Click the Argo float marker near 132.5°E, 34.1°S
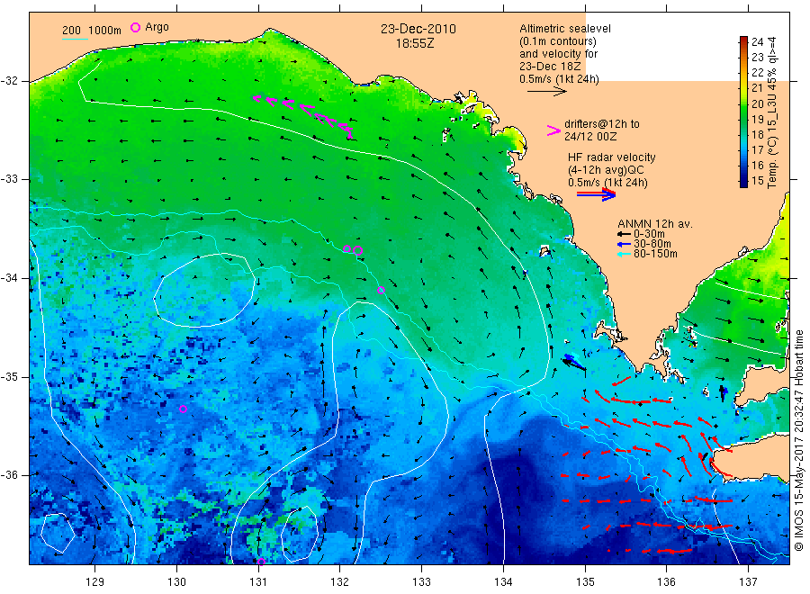The width and height of the screenshot is (810, 594). pos(382,291)
